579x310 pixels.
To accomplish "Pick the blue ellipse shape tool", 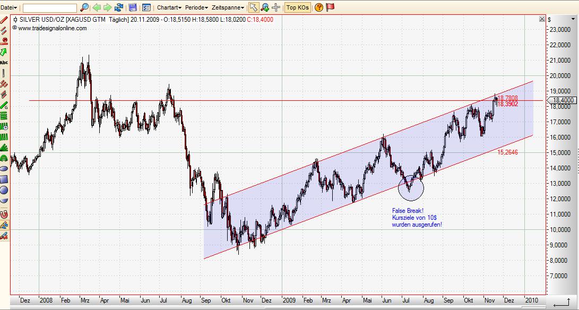I will (x=4, y=169).
